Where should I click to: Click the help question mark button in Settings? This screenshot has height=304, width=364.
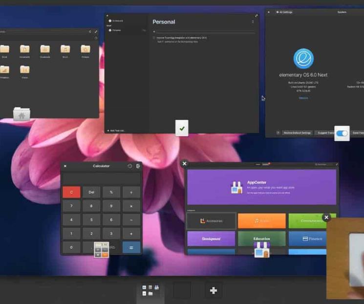[278, 133]
